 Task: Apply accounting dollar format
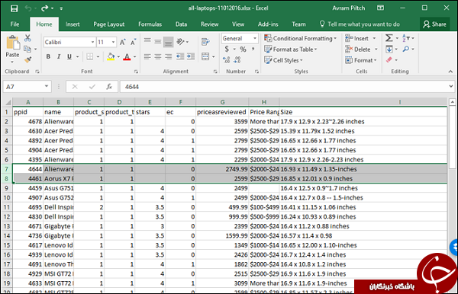pos(227,49)
